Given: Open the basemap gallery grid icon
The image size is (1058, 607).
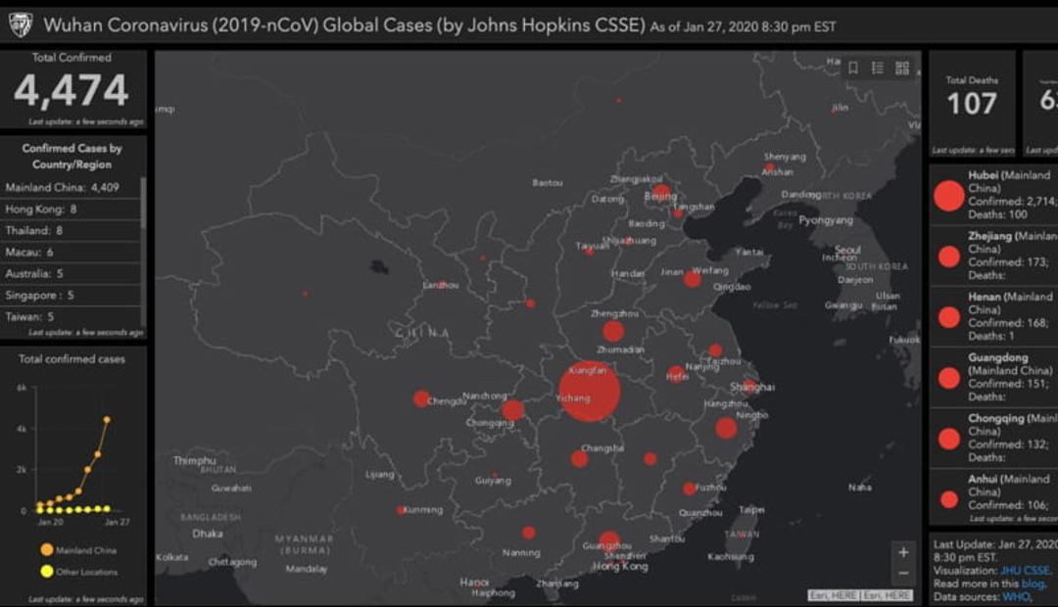Looking at the screenshot, I should 902,69.
